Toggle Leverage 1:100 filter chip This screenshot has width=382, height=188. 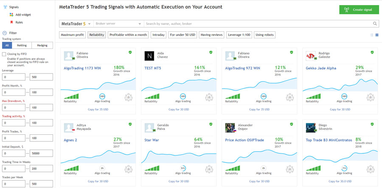(239, 35)
